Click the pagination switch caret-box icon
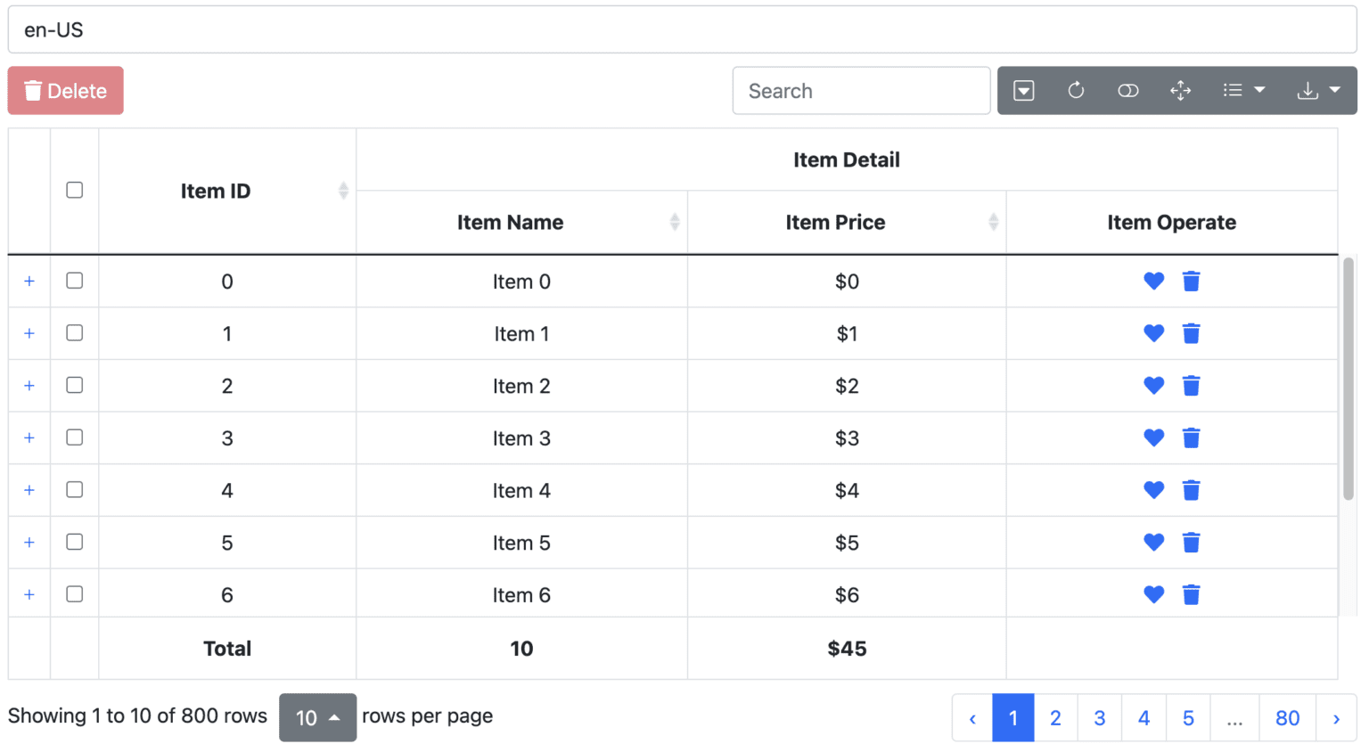 coord(1024,90)
